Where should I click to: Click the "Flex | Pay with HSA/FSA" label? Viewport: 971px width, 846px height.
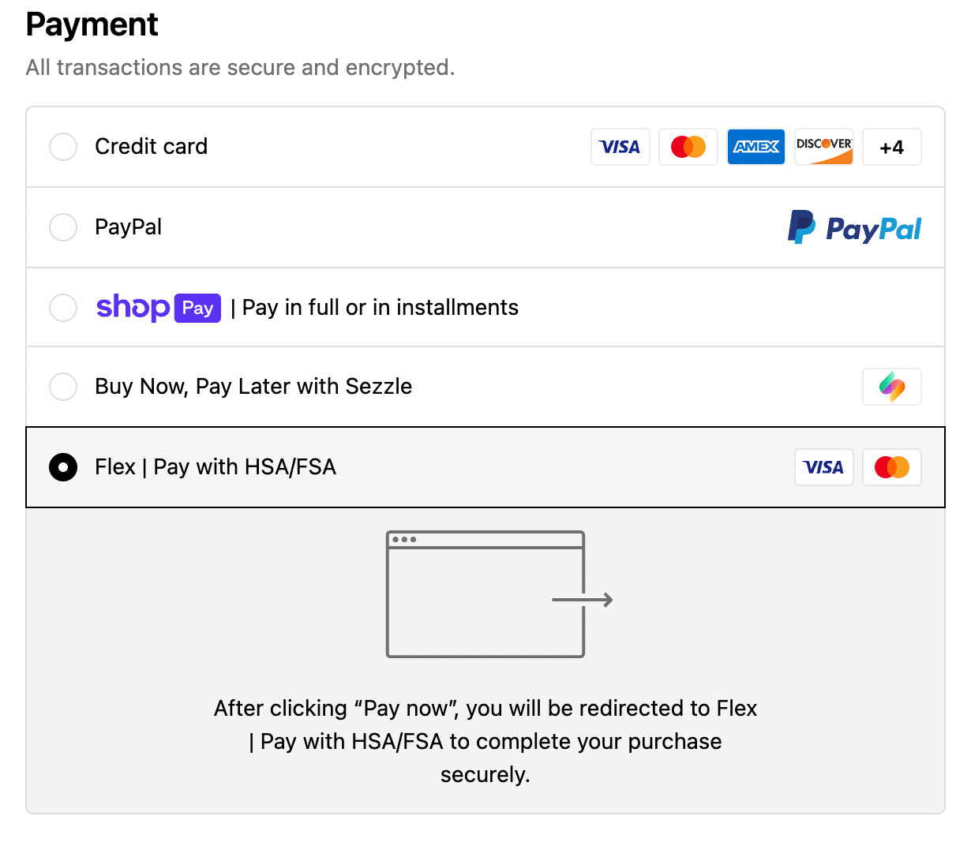coord(216,467)
